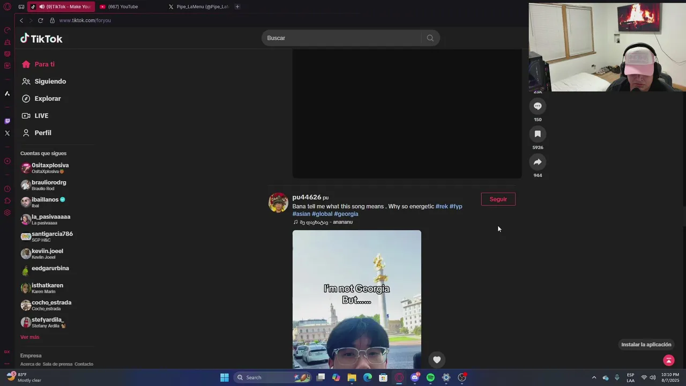The height and width of the screenshot is (386, 686).
Task: Open followed account la_pasivaaaaa
Action: 46,219
